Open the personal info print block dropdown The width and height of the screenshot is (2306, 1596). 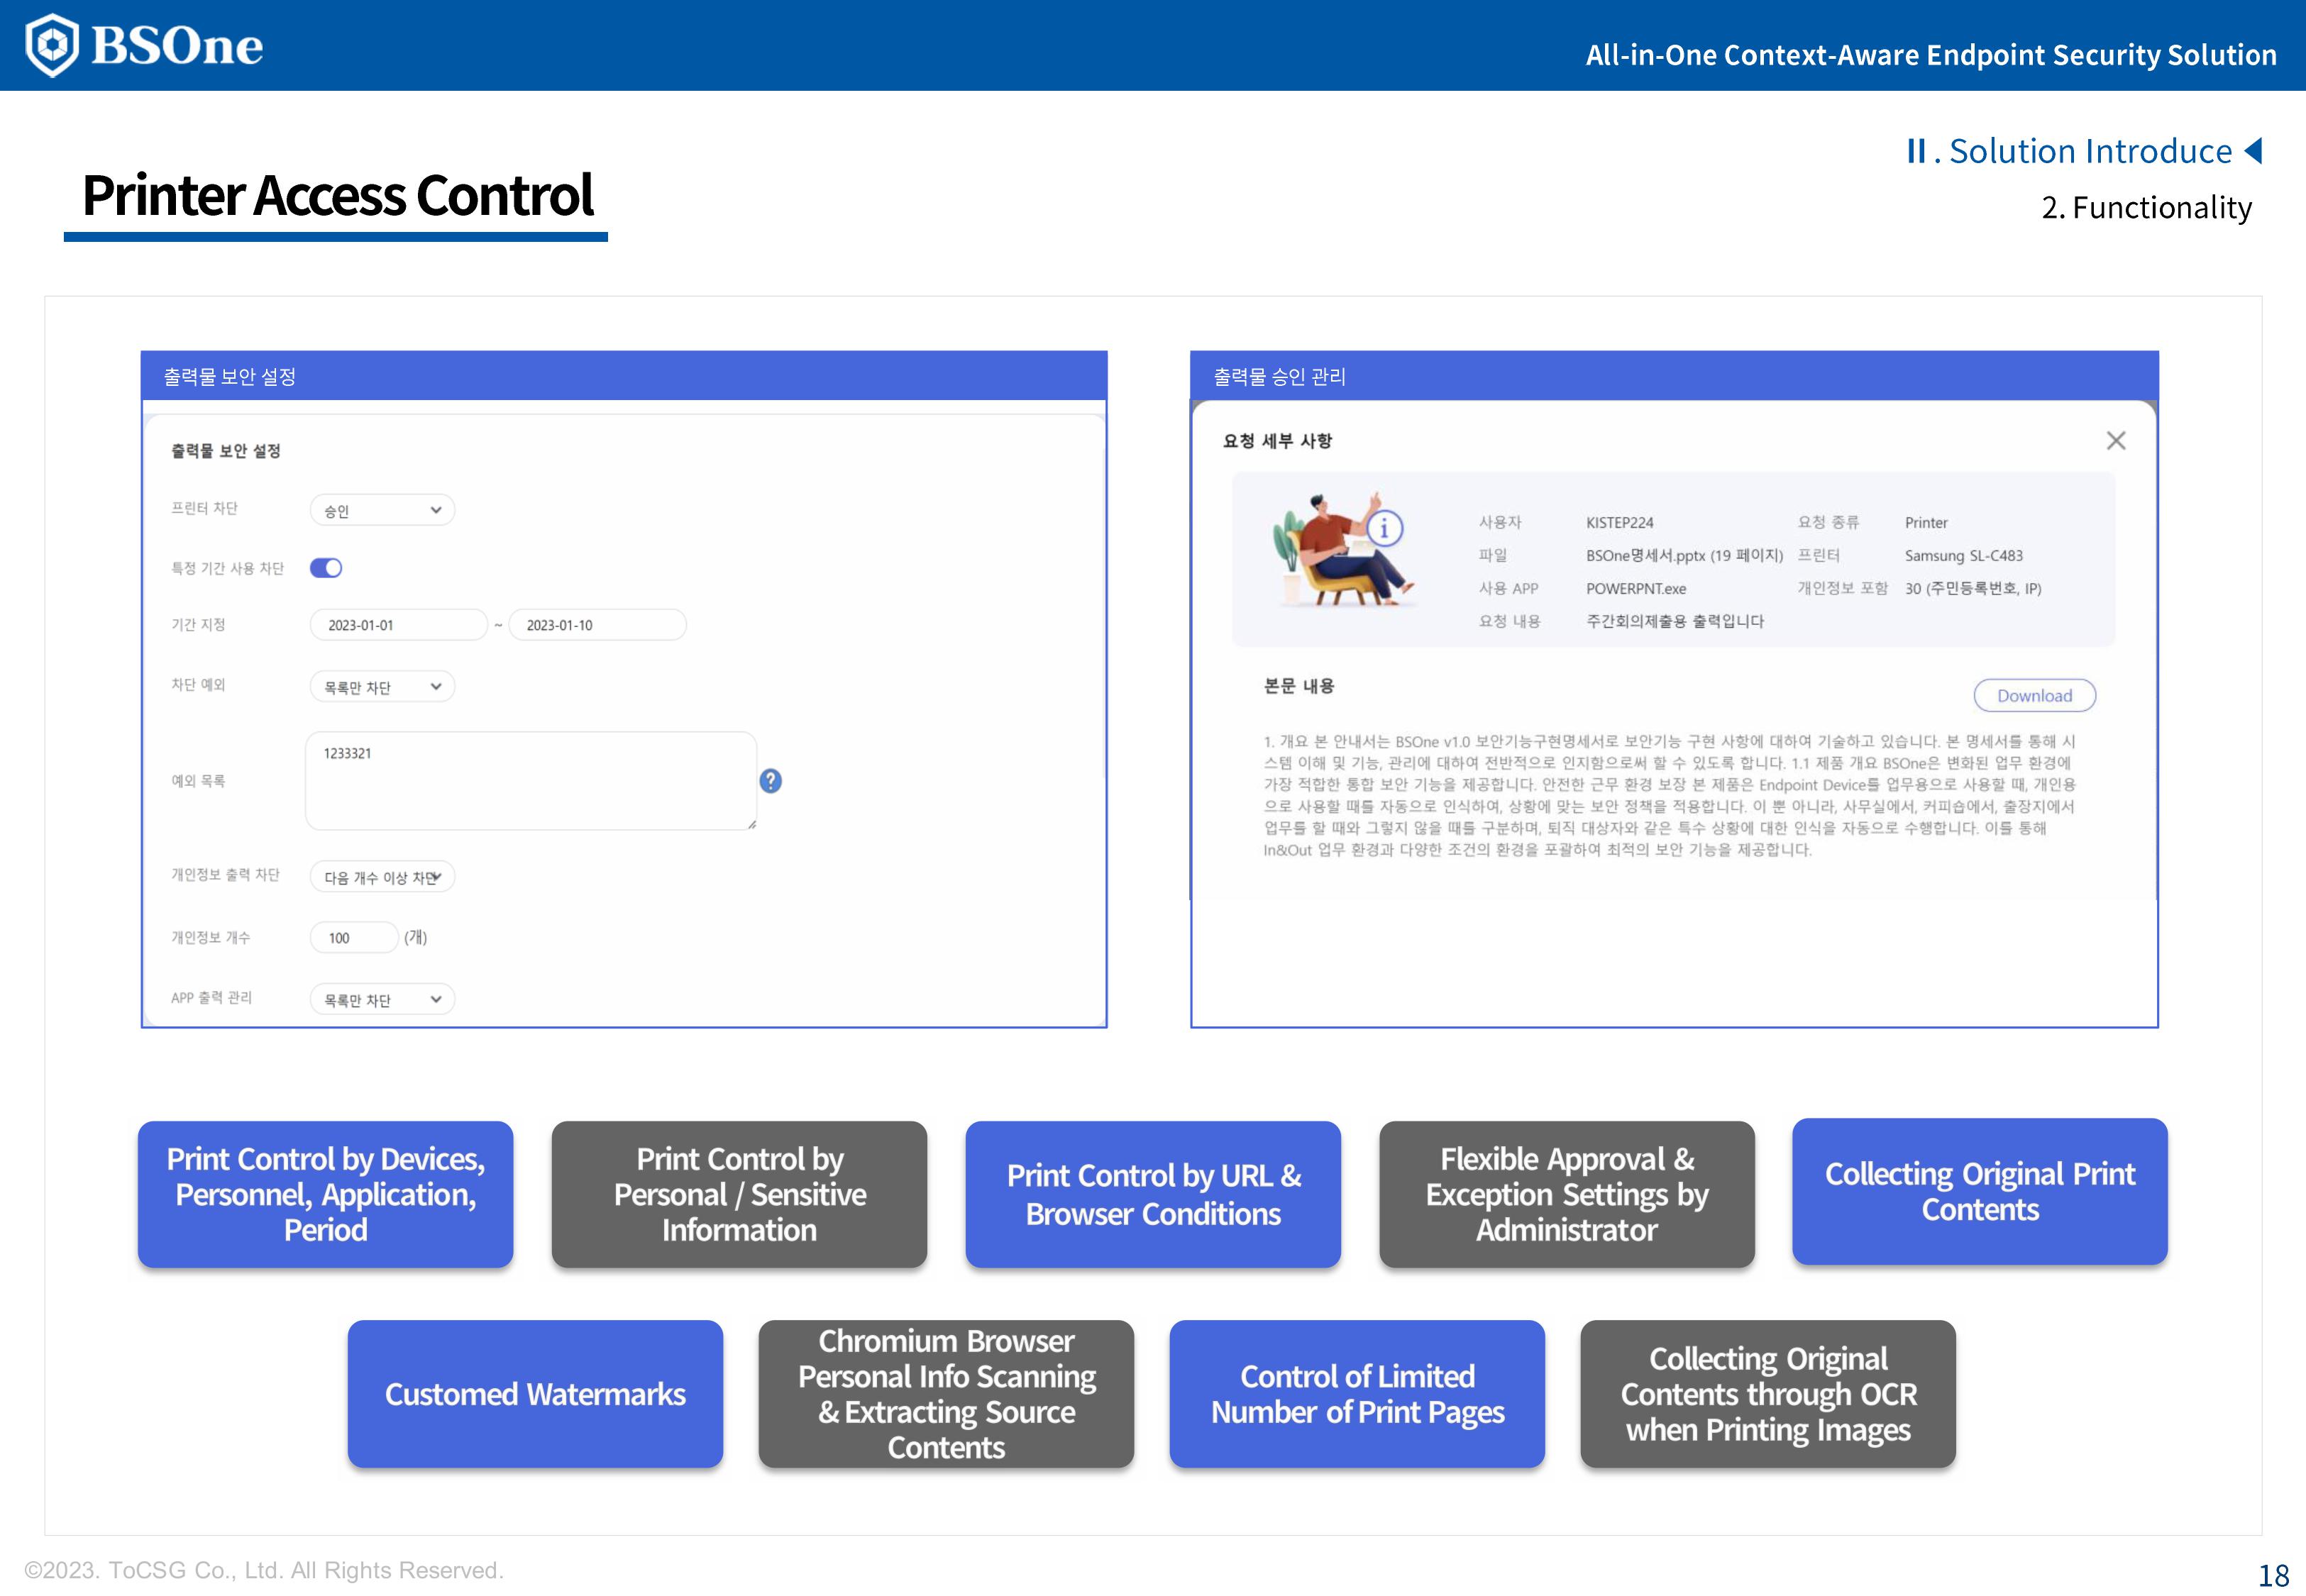(x=382, y=877)
